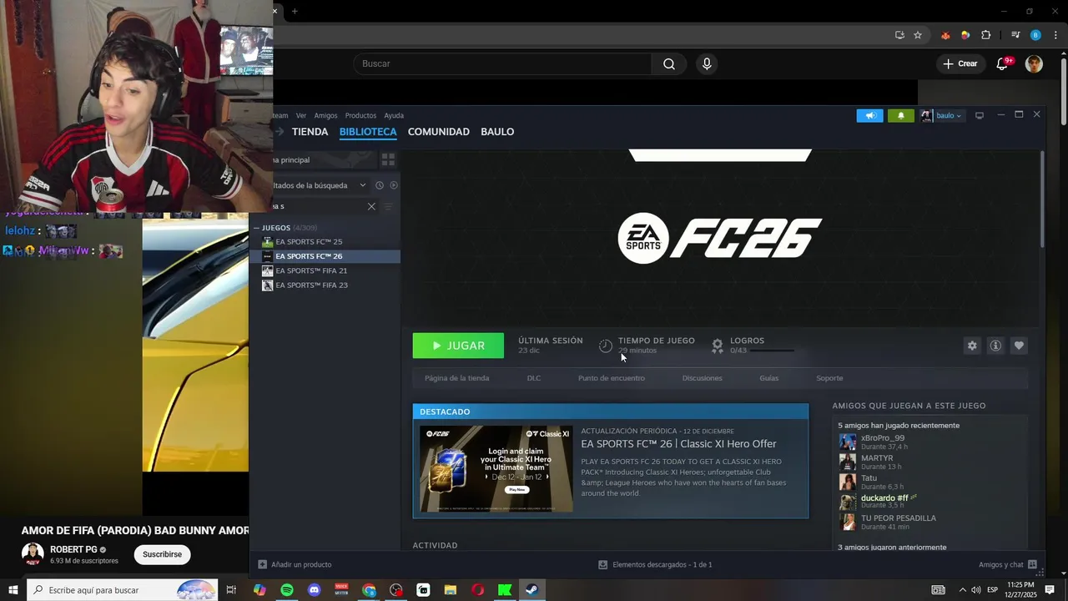Open Spotify from taskbar
Image resolution: width=1068 pixels, height=601 pixels.
pyautogui.click(x=287, y=590)
